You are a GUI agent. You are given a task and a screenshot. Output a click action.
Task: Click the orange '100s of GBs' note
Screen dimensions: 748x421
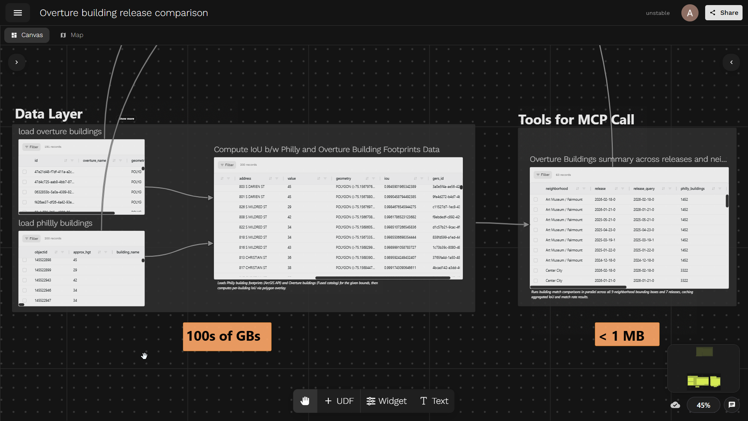coord(227,336)
